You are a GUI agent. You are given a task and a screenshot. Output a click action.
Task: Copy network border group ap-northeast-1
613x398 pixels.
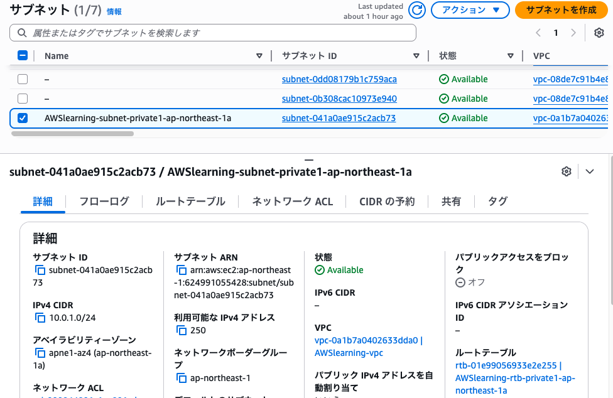181,378
